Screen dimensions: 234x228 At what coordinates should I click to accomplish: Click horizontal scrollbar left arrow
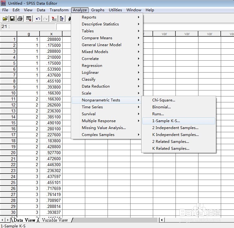click(x=162, y=220)
